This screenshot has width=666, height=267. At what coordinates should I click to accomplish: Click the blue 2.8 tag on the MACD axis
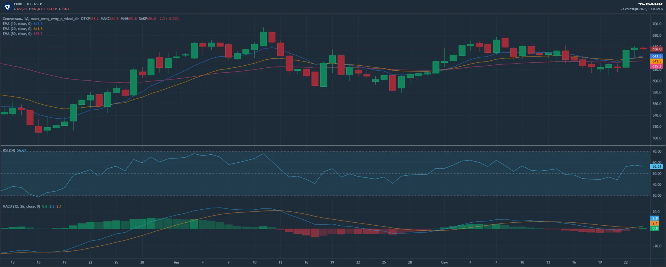[655, 218]
